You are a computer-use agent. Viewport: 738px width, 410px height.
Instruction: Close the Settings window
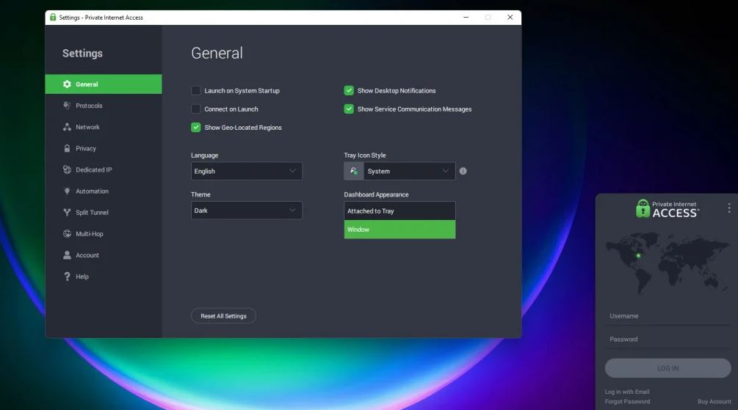coord(510,18)
